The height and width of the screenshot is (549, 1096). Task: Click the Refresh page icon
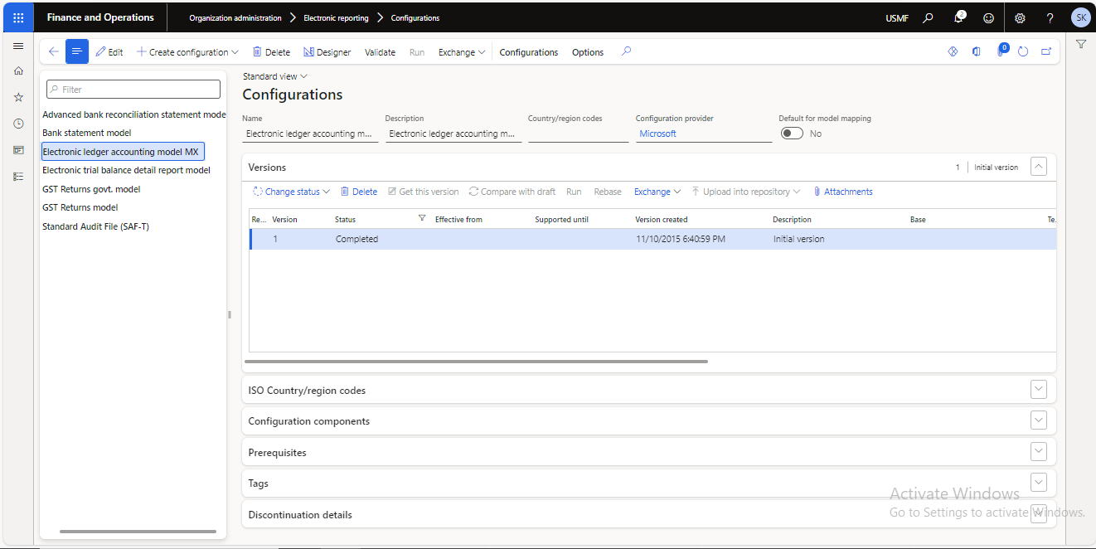tap(1023, 51)
